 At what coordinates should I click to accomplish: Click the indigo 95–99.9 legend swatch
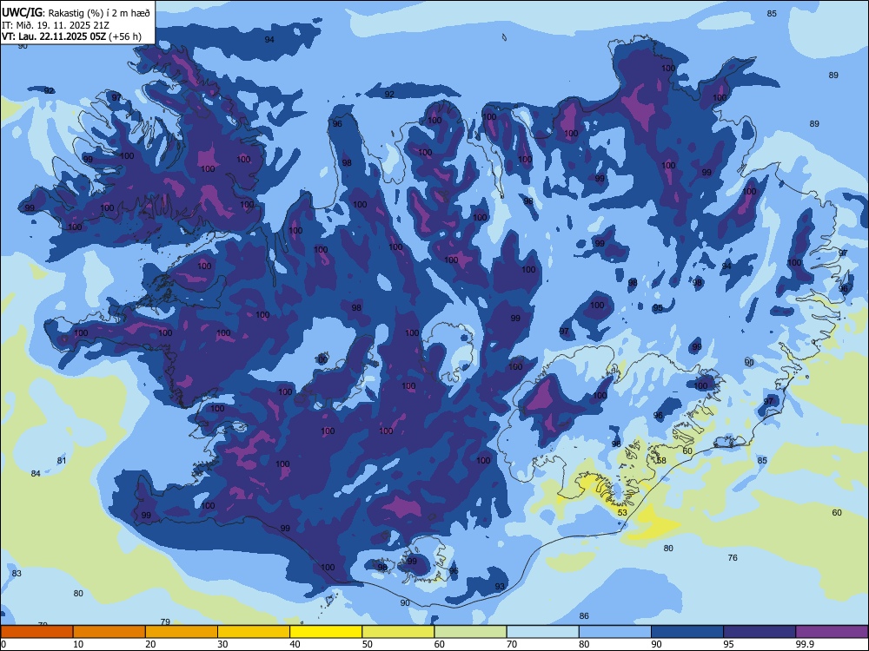point(760,632)
